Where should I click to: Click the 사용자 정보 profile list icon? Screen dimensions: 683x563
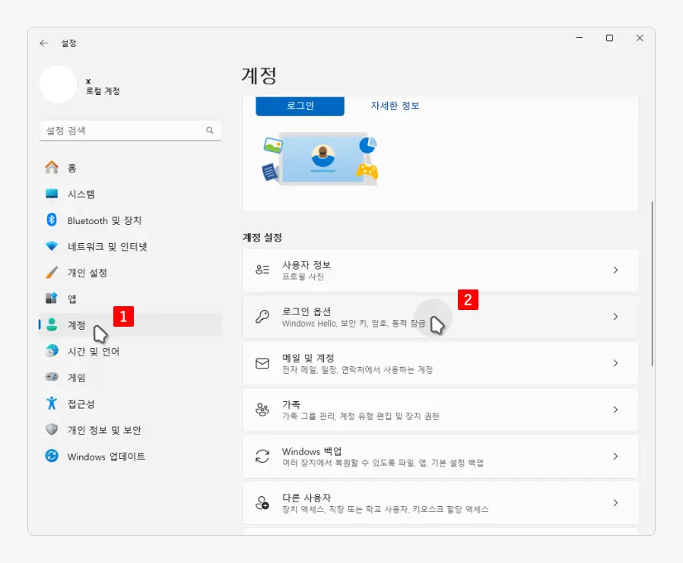click(x=262, y=270)
